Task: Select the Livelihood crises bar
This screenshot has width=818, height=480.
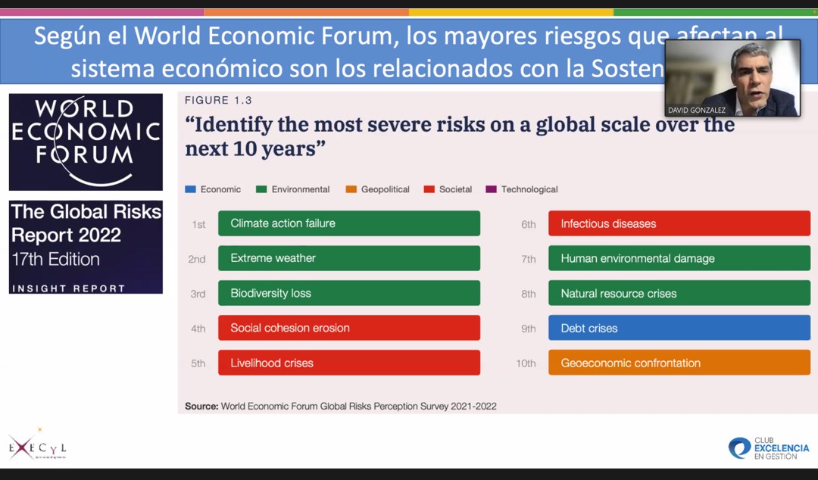Action: [349, 363]
